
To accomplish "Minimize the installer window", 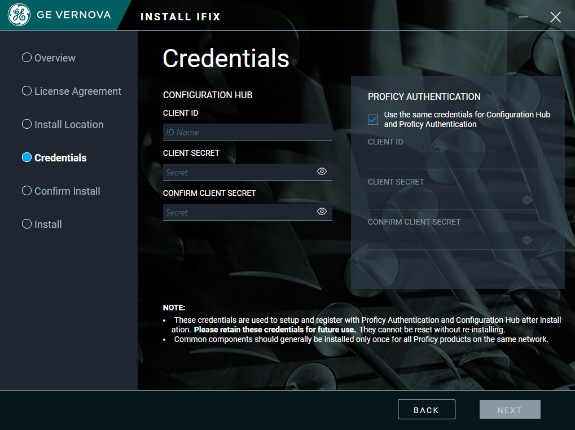I will click(523, 17).
